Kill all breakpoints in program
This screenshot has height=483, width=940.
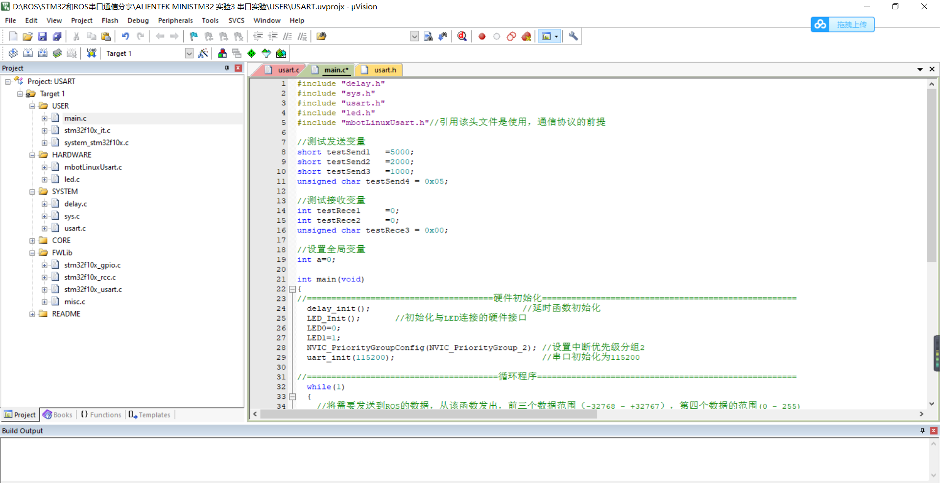point(526,36)
